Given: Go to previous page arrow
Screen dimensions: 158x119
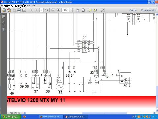Looking at the screenshot, I should (x=31, y=10).
